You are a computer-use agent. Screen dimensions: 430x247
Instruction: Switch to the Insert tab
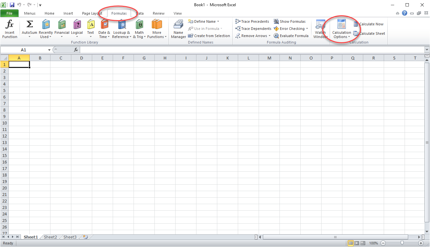(68, 13)
